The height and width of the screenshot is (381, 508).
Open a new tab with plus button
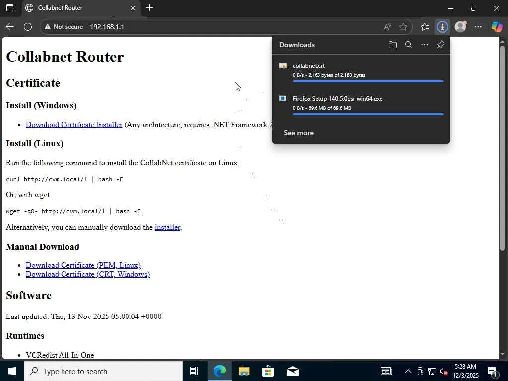pos(149,8)
